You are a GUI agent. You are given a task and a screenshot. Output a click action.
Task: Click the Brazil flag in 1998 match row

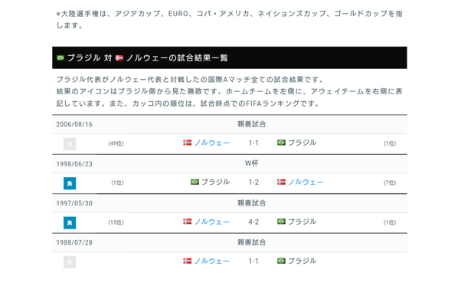point(195,182)
